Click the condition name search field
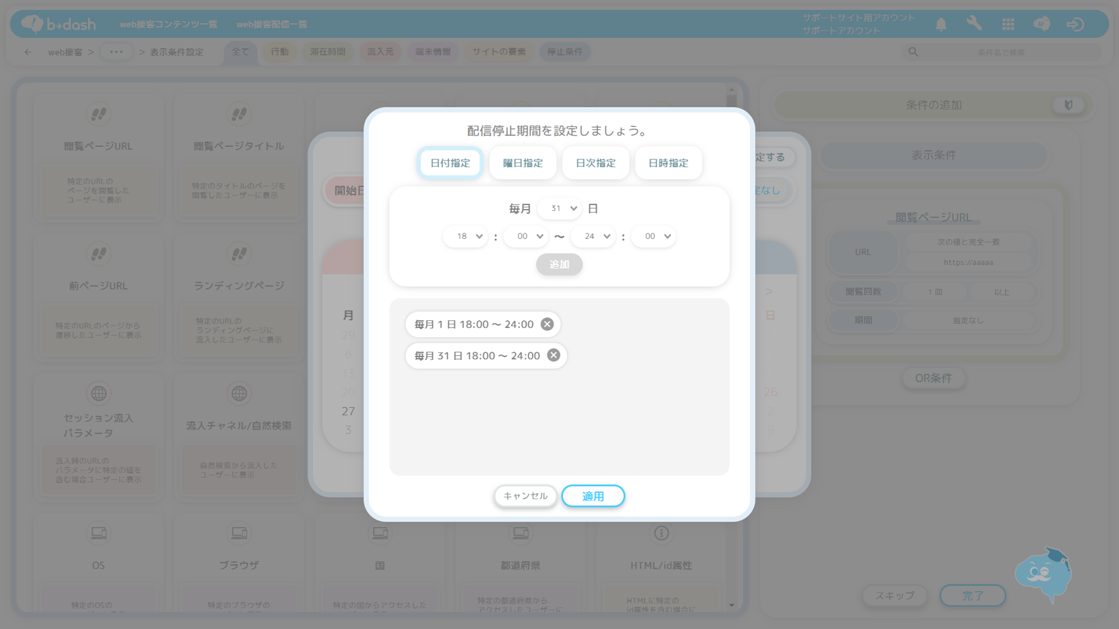Screen dimensions: 1119x629 pos(1001,52)
